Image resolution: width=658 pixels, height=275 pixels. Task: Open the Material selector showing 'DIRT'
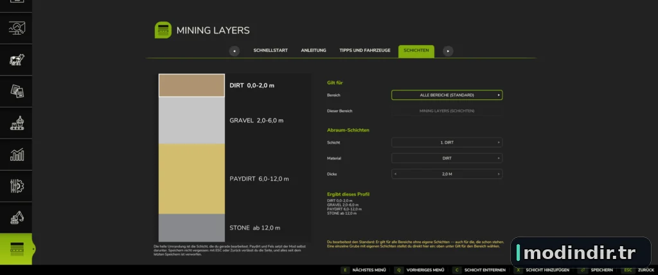point(447,158)
